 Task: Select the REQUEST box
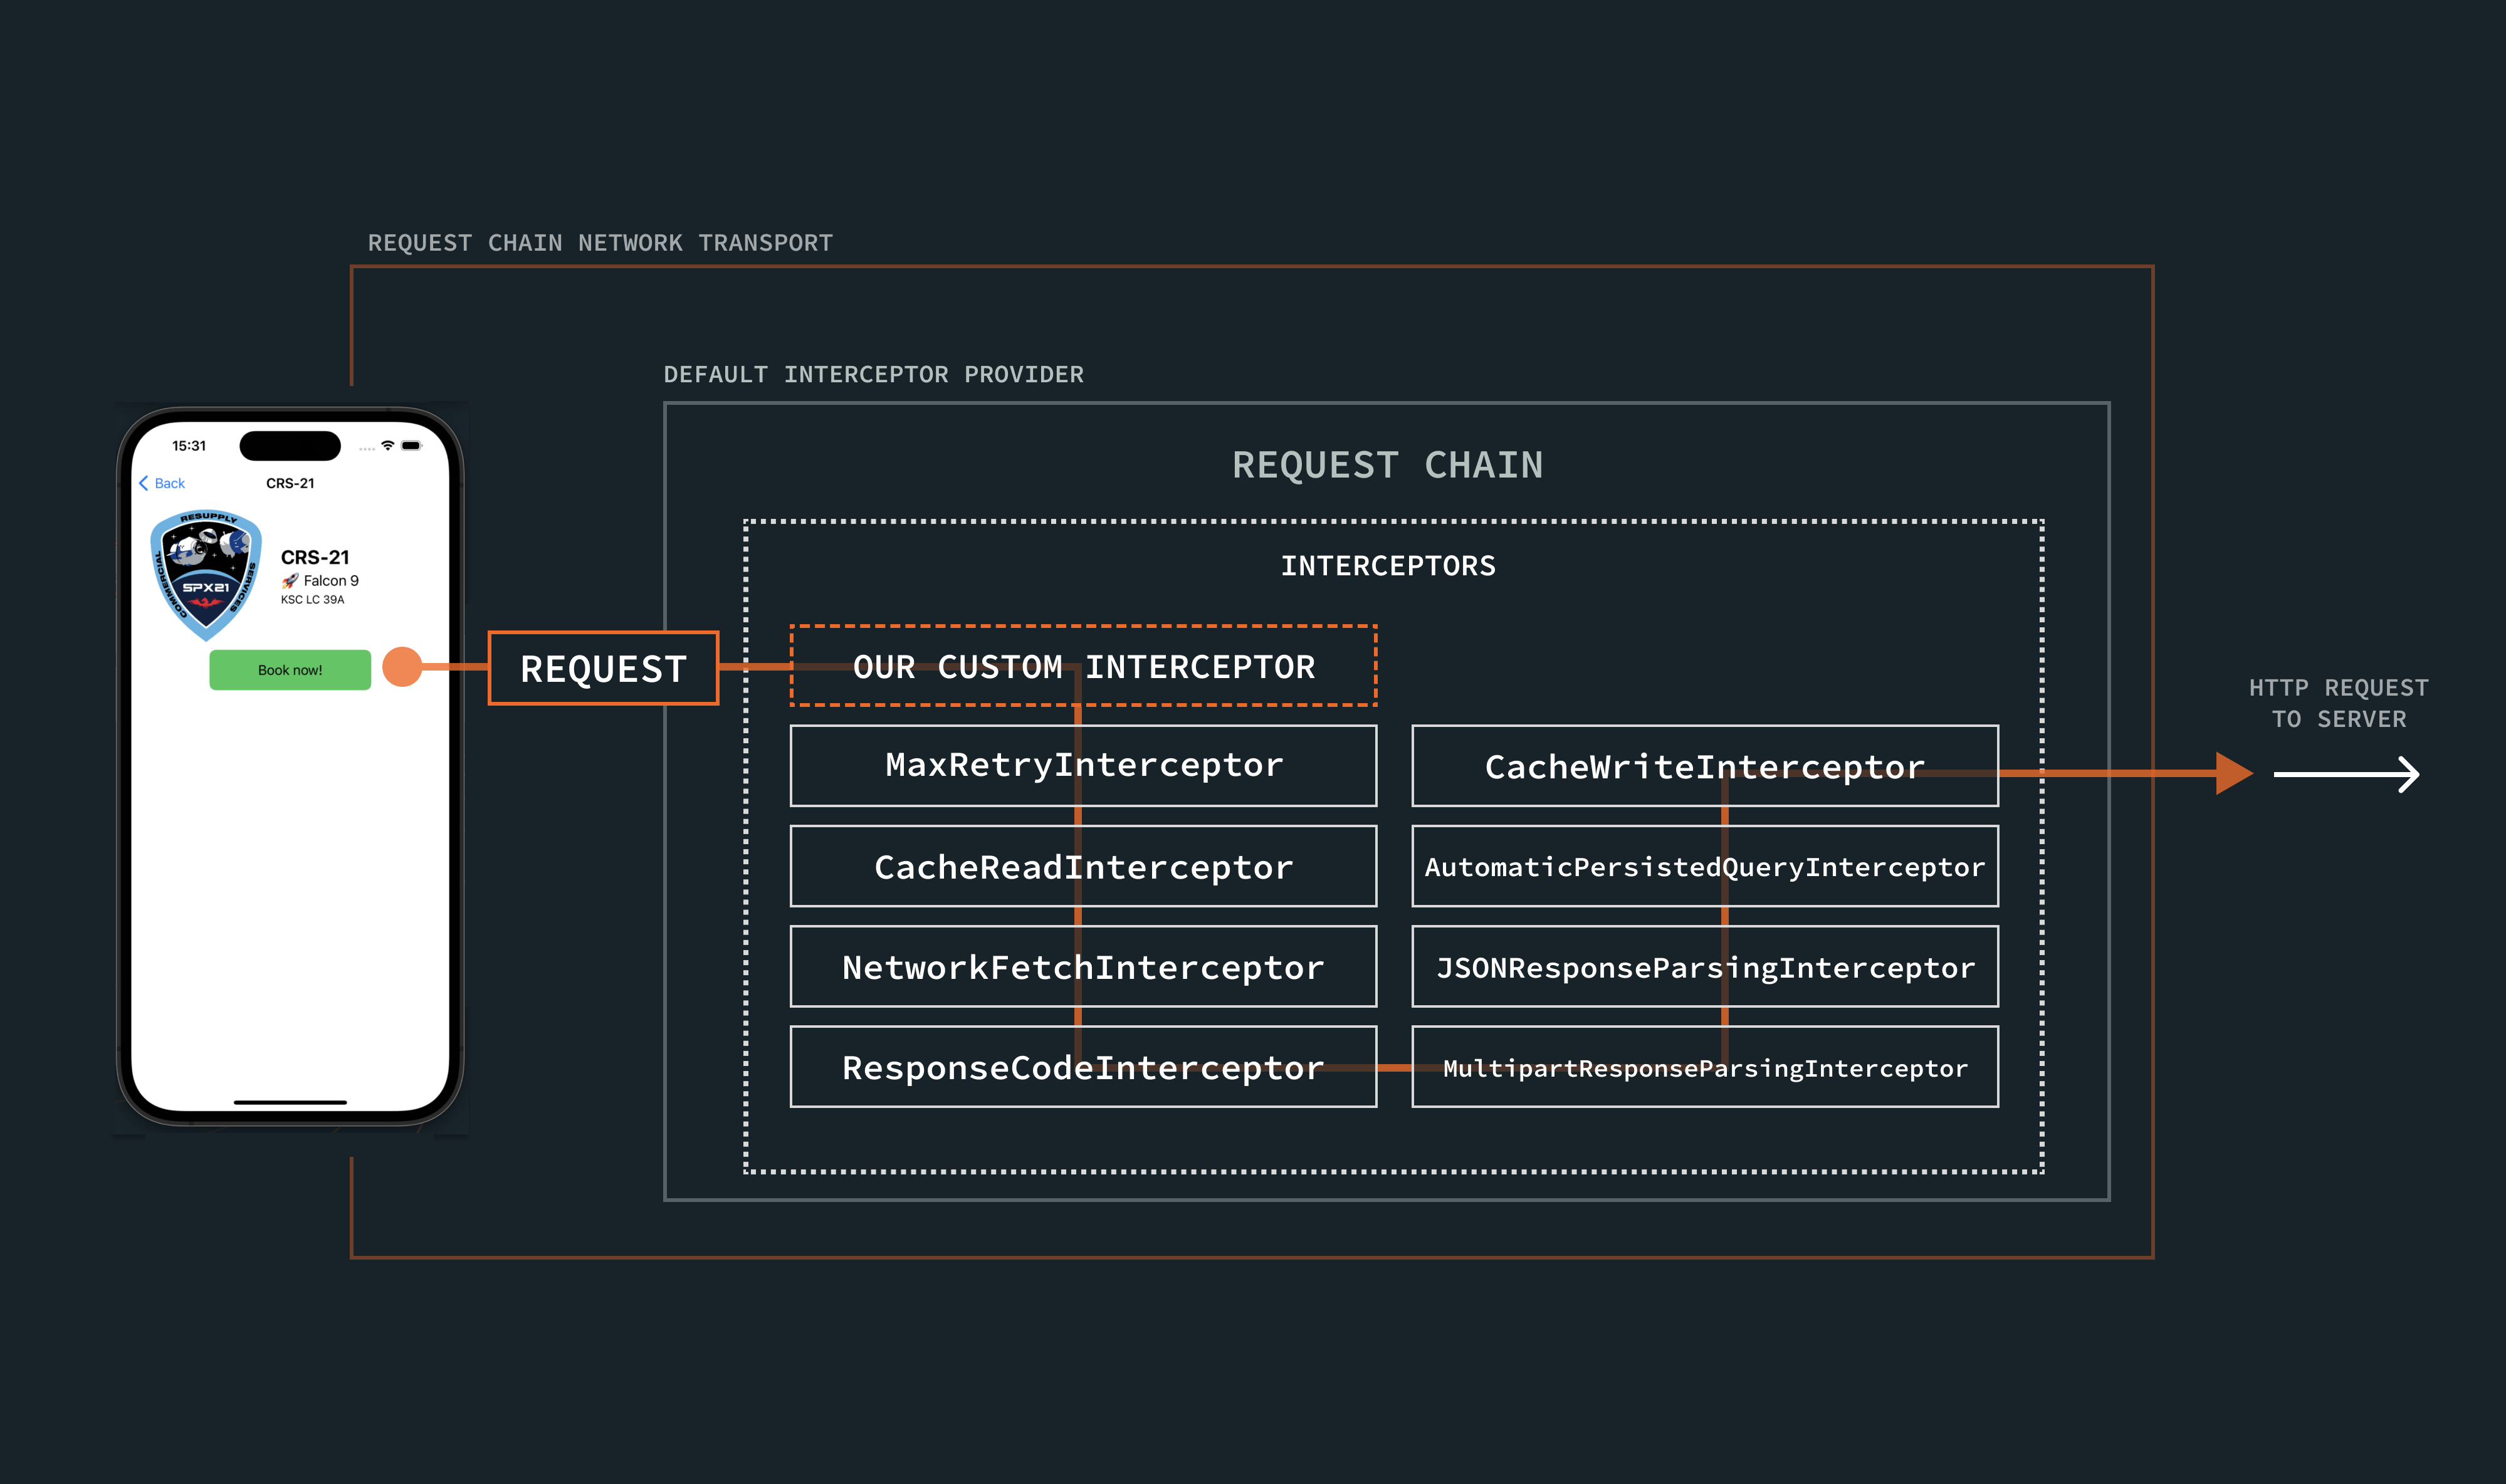(603, 668)
